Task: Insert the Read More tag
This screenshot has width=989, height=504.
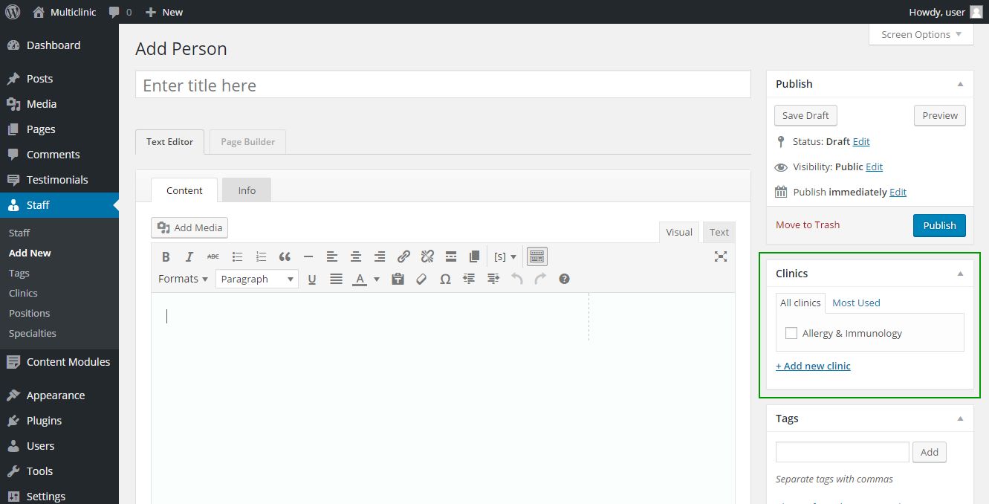Action: point(451,256)
